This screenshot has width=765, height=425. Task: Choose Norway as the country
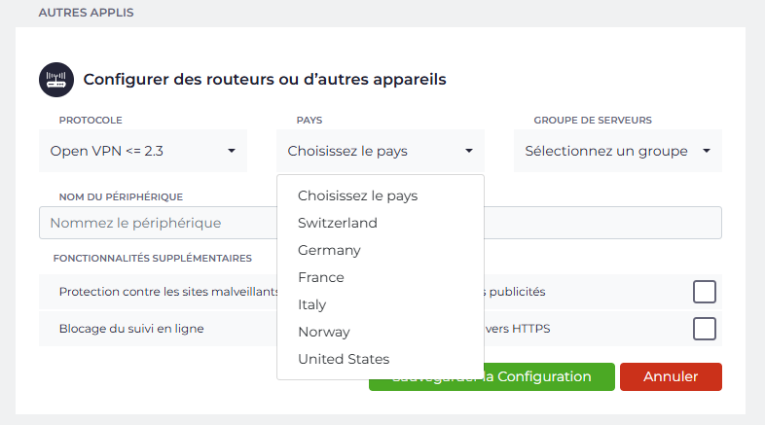click(324, 332)
